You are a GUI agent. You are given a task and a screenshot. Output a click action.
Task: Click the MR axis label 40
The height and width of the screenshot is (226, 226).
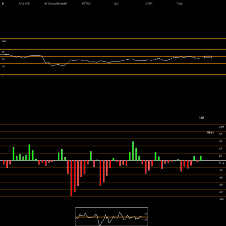pyautogui.click(x=221, y=149)
